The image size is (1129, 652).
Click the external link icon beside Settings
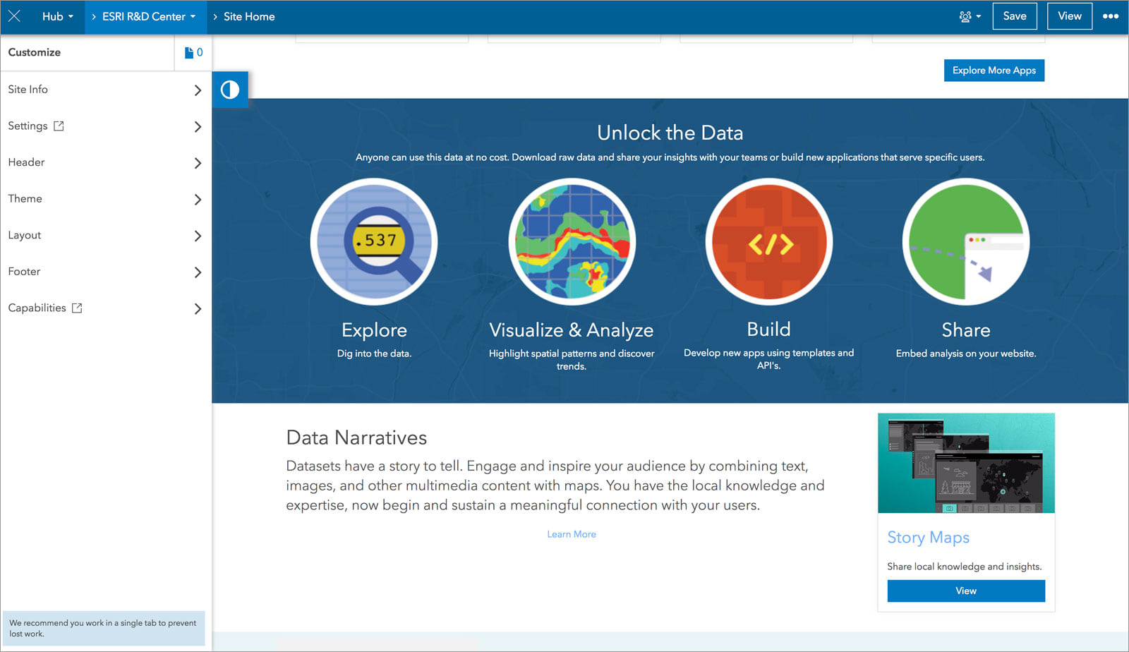pyautogui.click(x=59, y=126)
